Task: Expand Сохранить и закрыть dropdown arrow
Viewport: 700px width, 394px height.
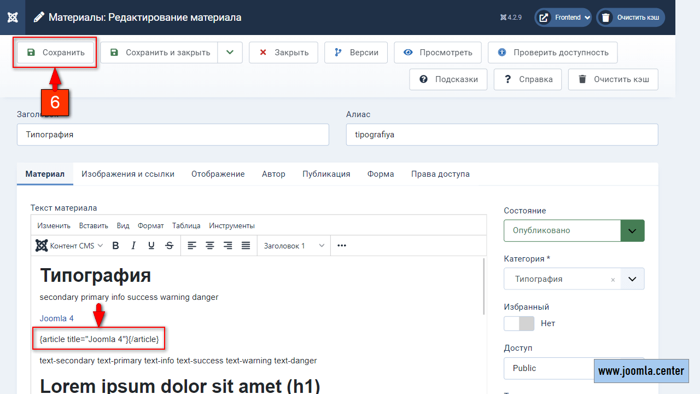Action: [230, 53]
